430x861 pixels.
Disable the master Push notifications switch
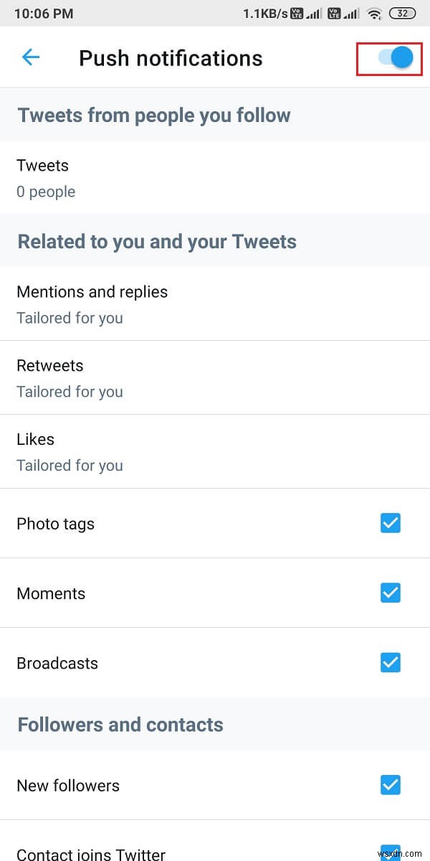pyautogui.click(x=389, y=58)
